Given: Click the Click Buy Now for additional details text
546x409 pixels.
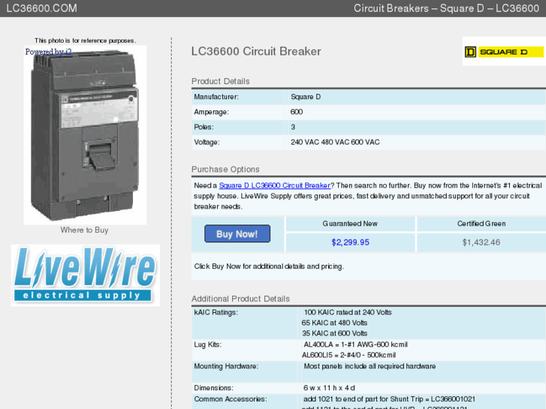Looking at the screenshot, I should tap(269, 266).
